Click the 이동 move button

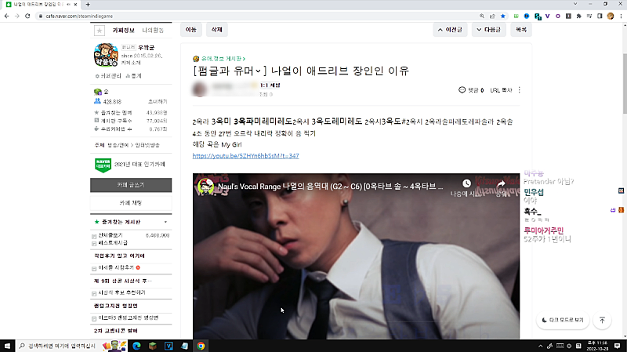coord(190,30)
